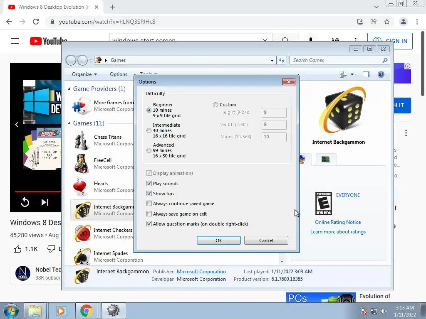Open the Options menu in Games toolbar
Image resolution: width=426 pixels, height=319 pixels.
(x=119, y=74)
